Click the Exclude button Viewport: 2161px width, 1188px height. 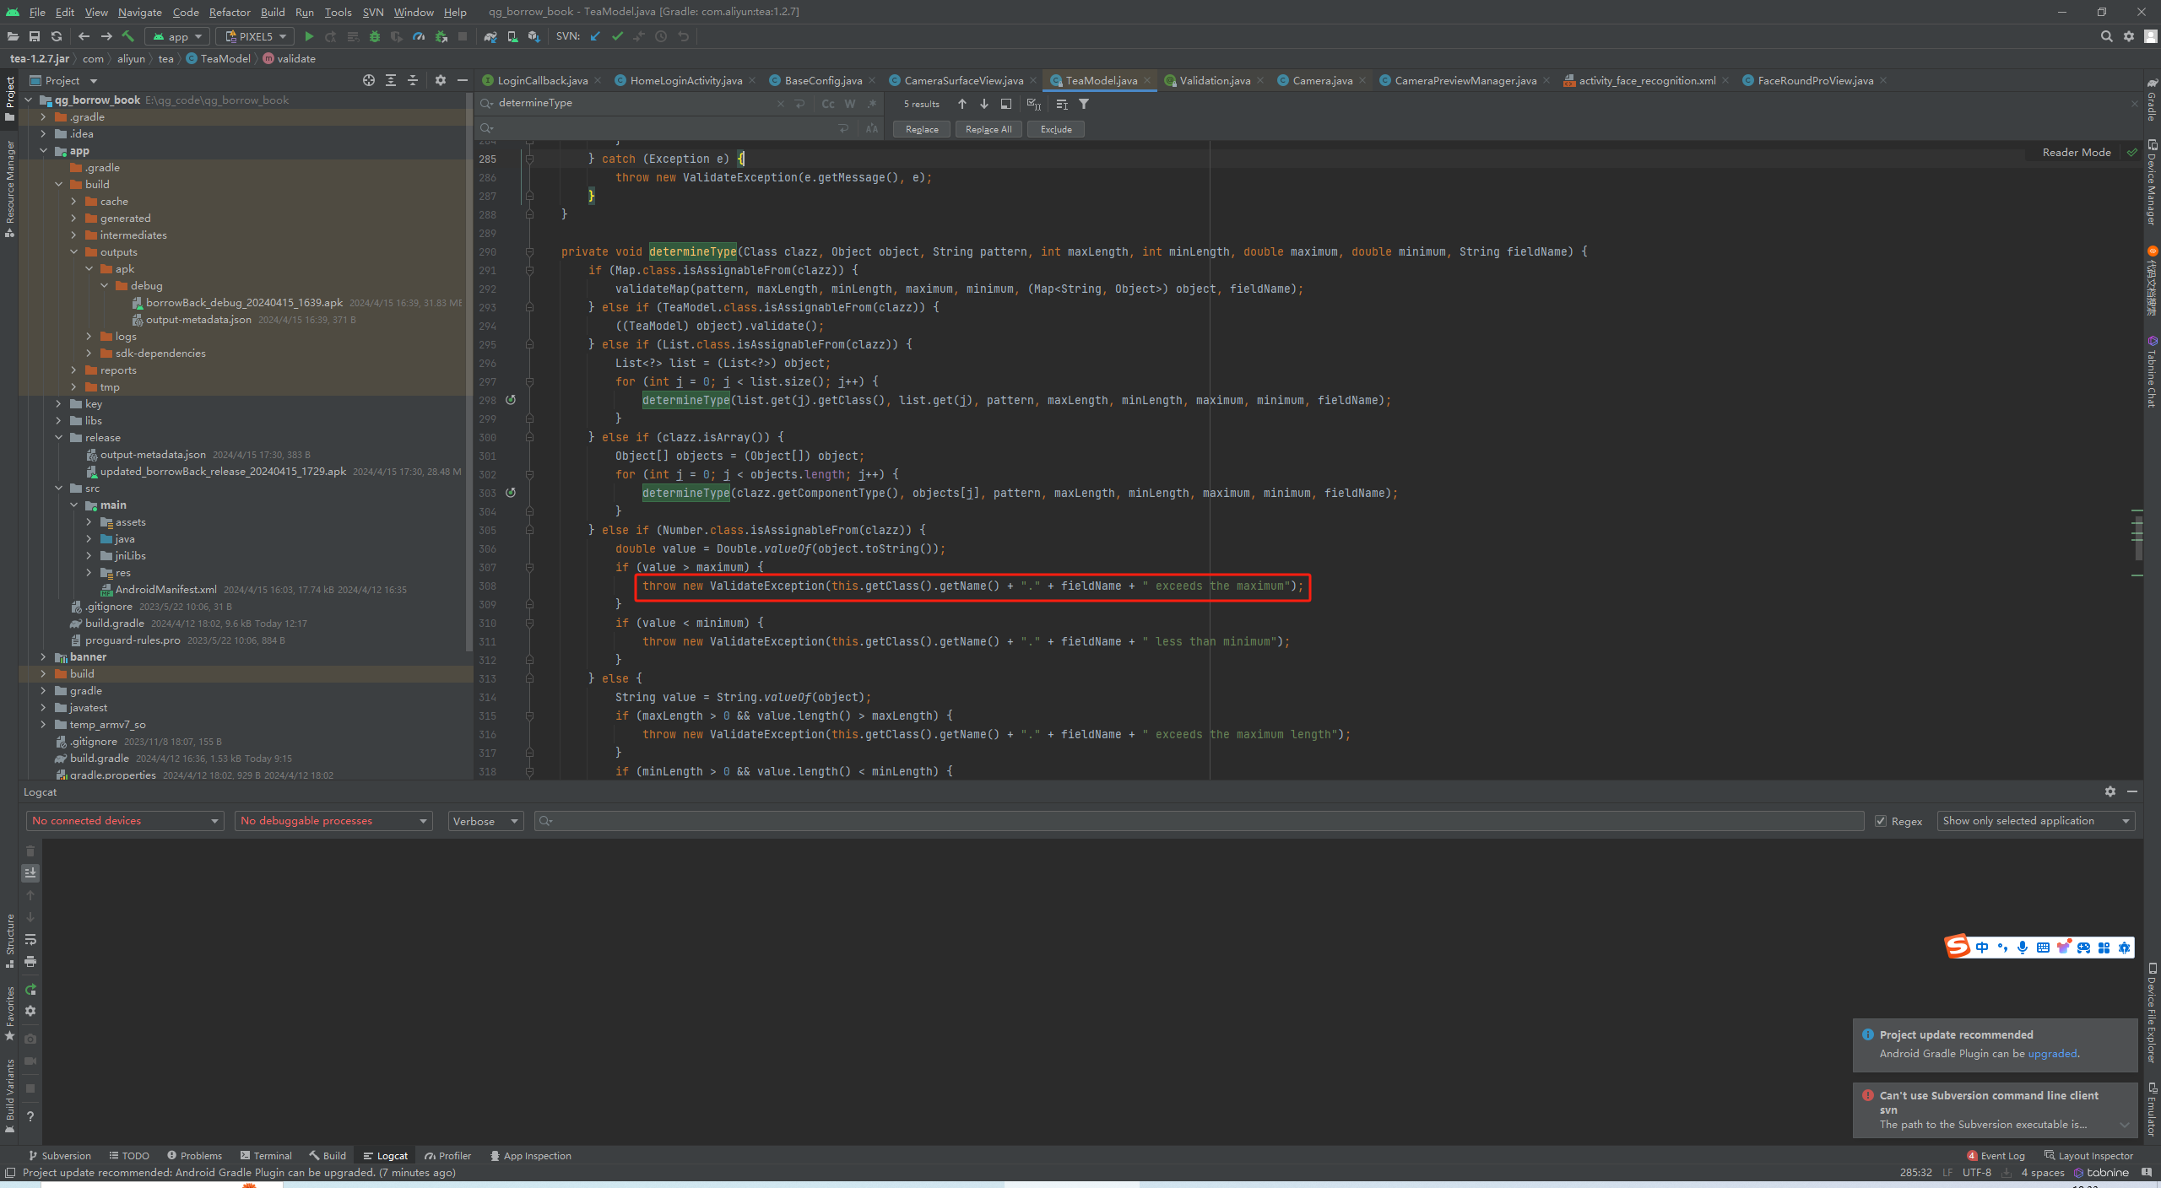[x=1056, y=129]
